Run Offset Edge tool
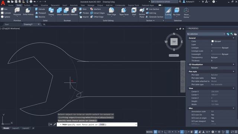This screenshot has height=134, width=238. click(x=97, y=17)
